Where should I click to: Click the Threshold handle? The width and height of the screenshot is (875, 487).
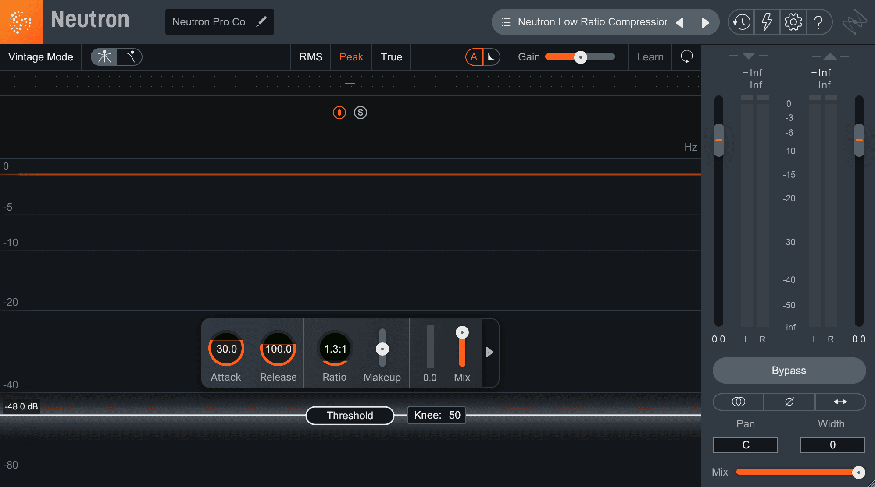pyautogui.click(x=350, y=416)
